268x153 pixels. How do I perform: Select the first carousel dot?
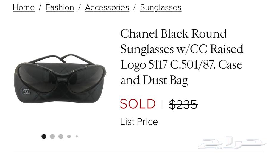44,136
